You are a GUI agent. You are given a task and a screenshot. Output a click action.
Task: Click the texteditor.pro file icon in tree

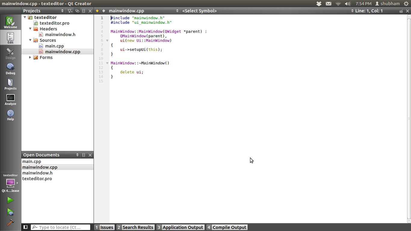[x=36, y=23]
